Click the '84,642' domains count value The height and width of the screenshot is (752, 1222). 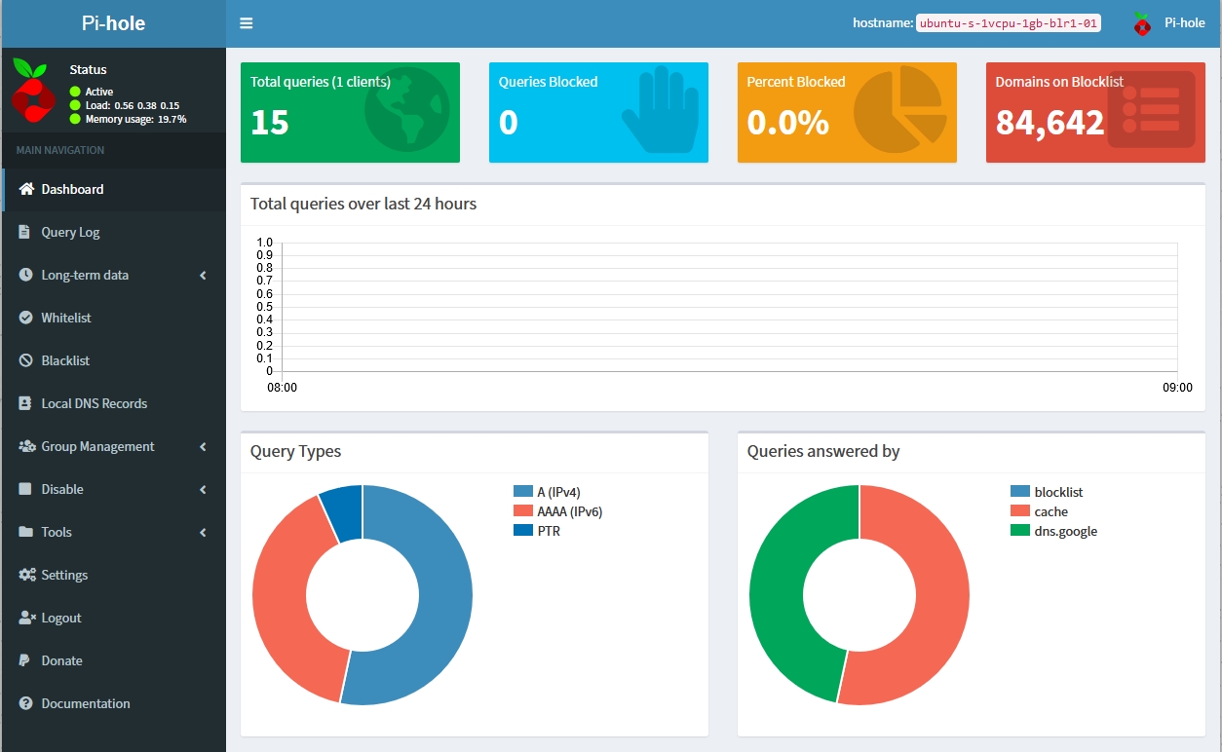(1050, 123)
